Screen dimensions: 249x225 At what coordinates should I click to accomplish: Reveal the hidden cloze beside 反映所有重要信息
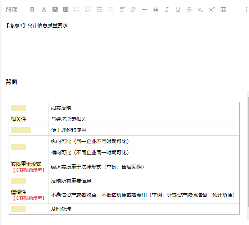pyautogui.click(x=18, y=181)
